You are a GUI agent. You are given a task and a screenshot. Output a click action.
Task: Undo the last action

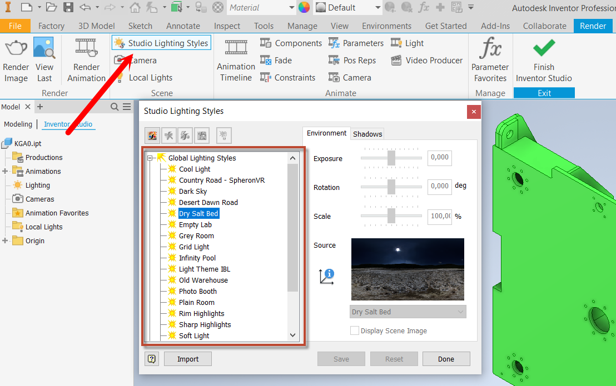[85, 7]
